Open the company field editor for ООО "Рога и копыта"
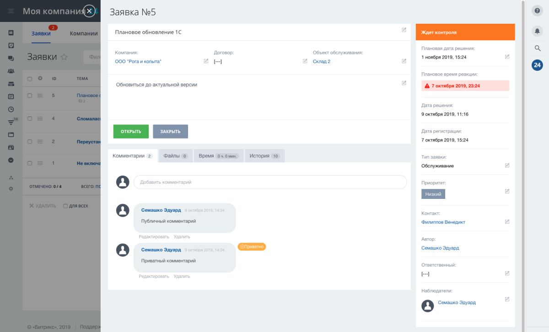This screenshot has width=549, height=332. [x=206, y=60]
